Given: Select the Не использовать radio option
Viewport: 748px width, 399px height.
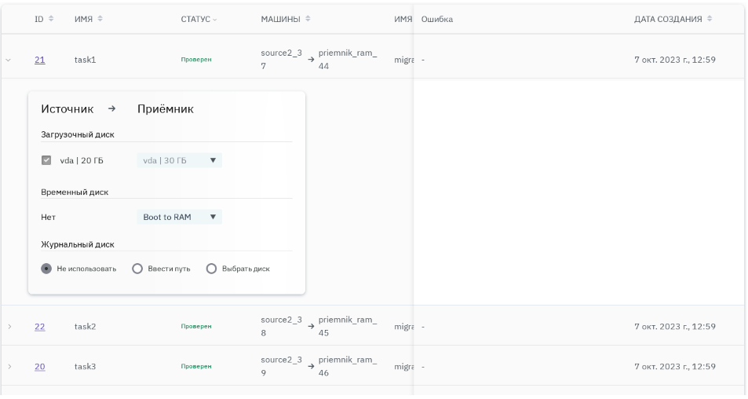Looking at the screenshot, I should click(x=46, y=269).
